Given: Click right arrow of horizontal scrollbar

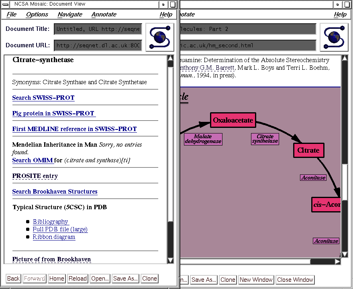Looking at the screenshot, I should [337, 262].
